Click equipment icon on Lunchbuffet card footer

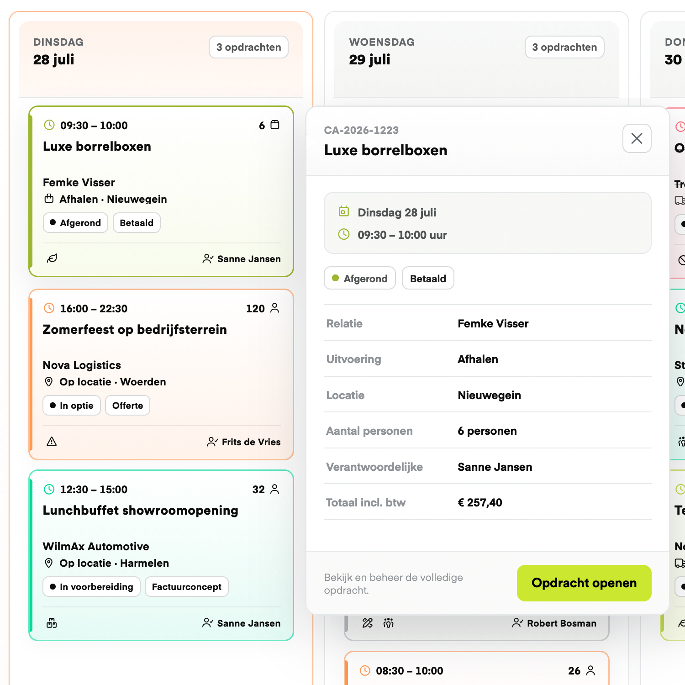tap(52, 623)
